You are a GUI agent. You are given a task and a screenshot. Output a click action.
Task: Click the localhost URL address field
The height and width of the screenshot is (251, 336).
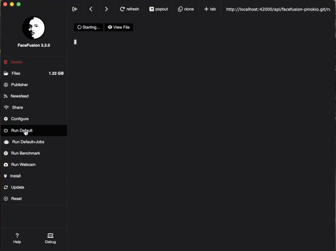tap(278, 9)
